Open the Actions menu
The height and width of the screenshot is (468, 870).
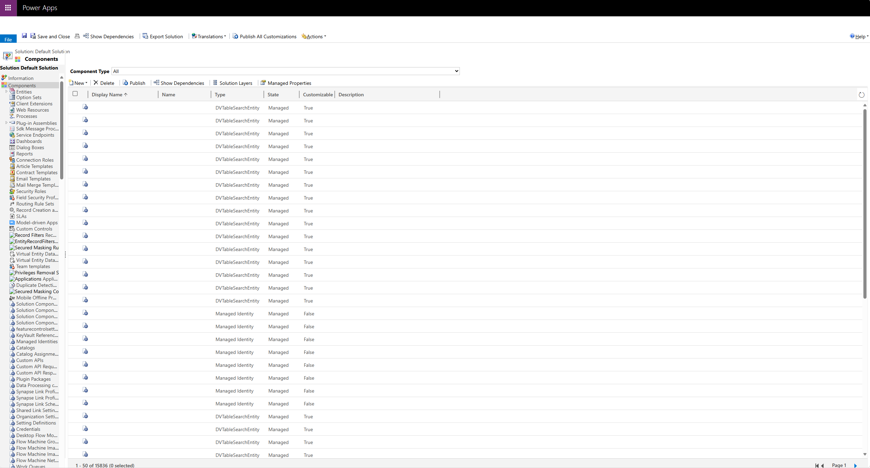(314, 37)
